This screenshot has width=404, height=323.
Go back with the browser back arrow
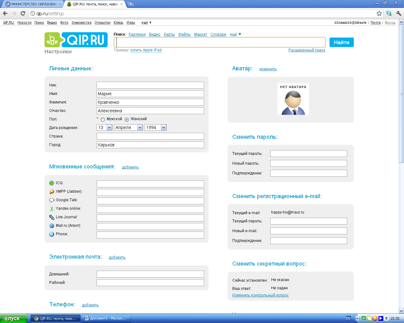click(5, 13)
